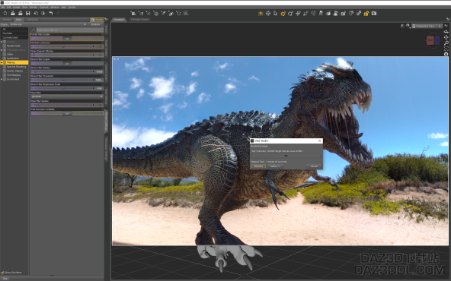This screenshot has height=281, width=451.
Task: Open the Pixel Filter Radius property gear
Action: [102, 101]
